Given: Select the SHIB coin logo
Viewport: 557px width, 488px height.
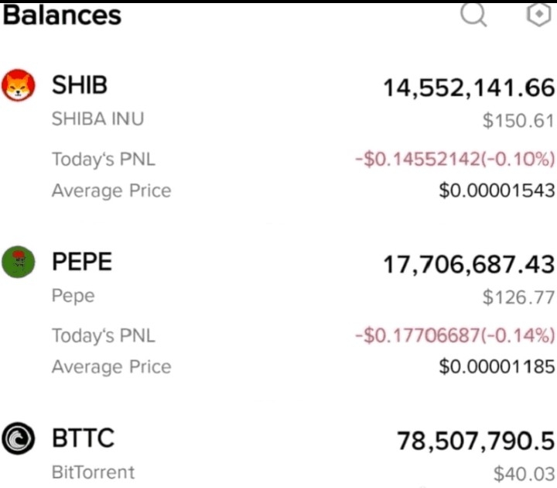Looking at the screenshot, I should [x=19, y=85].
